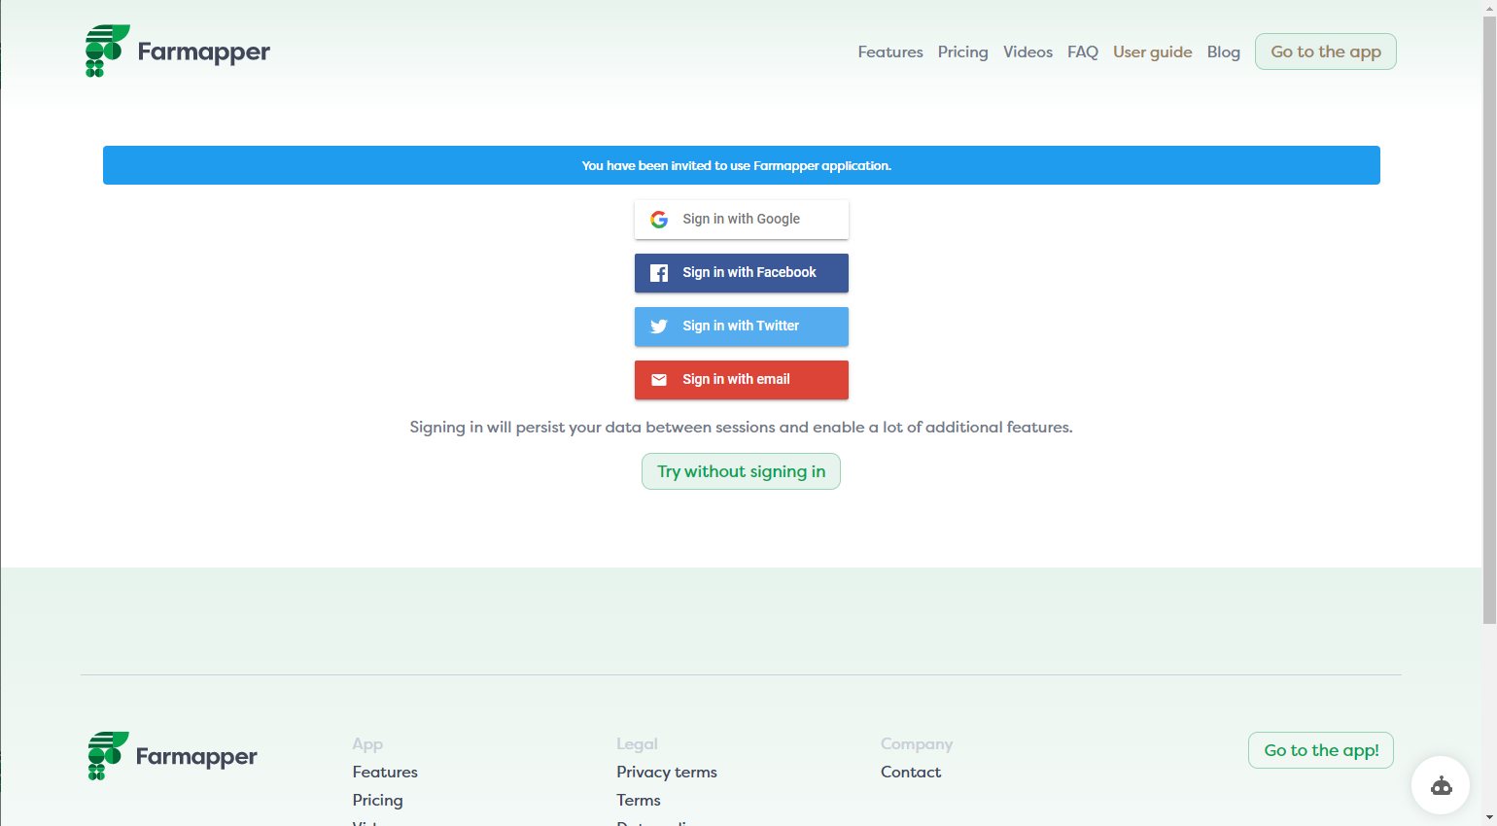Click the 'Signing in will persist your data' text
This screenshot has width=1497, height=826.
741,428
